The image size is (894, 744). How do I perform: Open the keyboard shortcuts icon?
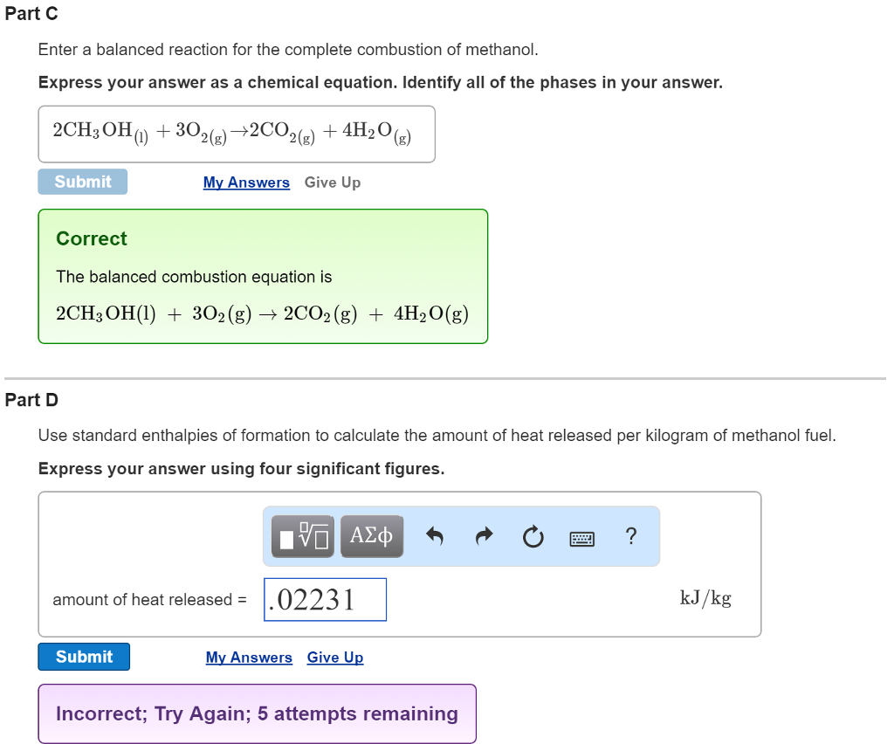(x=582, y=538)
